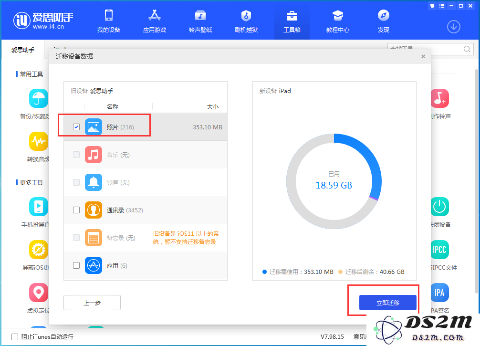The width and height of the screenshot is (480, 346).
Task: Switch to the 工具箱 section
Action: [292, 21]
